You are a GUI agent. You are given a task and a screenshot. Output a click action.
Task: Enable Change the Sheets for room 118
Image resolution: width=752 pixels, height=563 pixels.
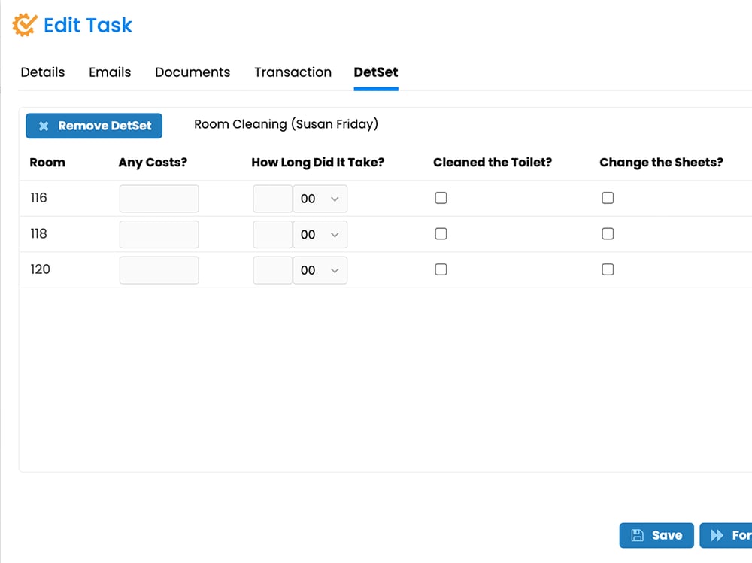608,233
